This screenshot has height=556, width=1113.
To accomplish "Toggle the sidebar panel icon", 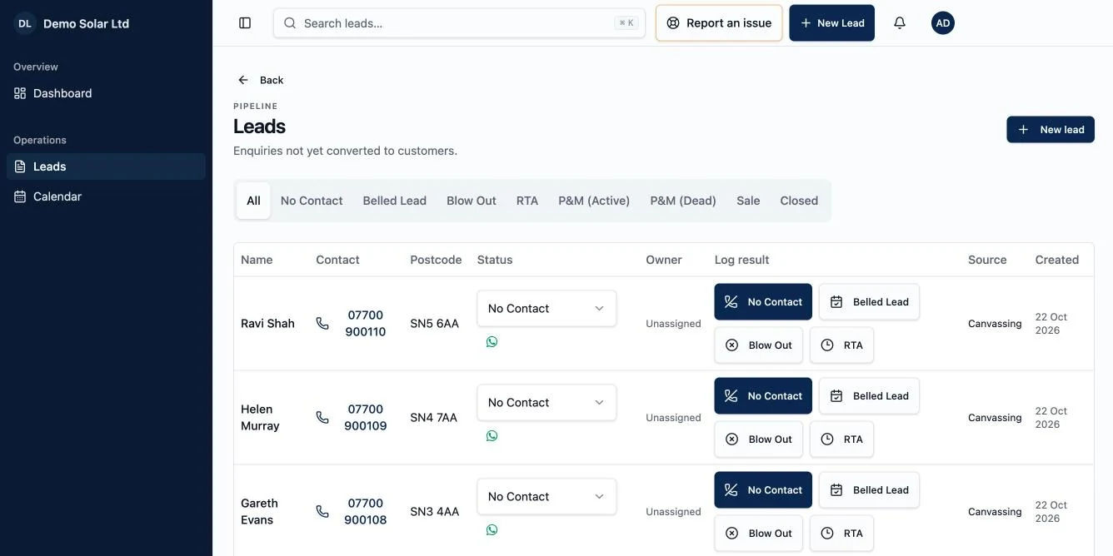I will pyautogui.click(x=245, y=23).
